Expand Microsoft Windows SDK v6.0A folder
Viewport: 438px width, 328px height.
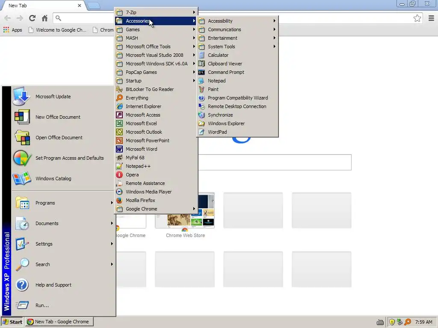(x=156, y=64)
